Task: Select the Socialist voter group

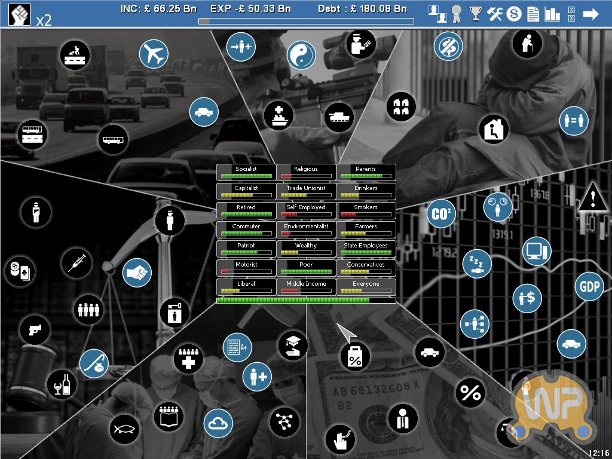Action: click(246, 172)
